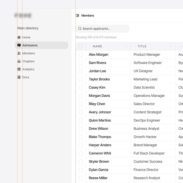183x183 pixels.
Task: Open Analytics in the sidebar
Action: (x=41, y=69)
